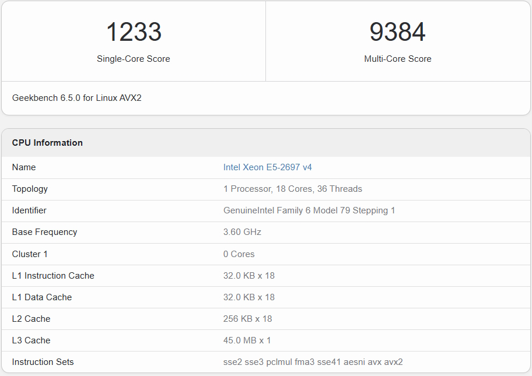Click the Instruction Sets row label
Image resolution: width=532 pixels, height=376 pixels.
(43, 362)
